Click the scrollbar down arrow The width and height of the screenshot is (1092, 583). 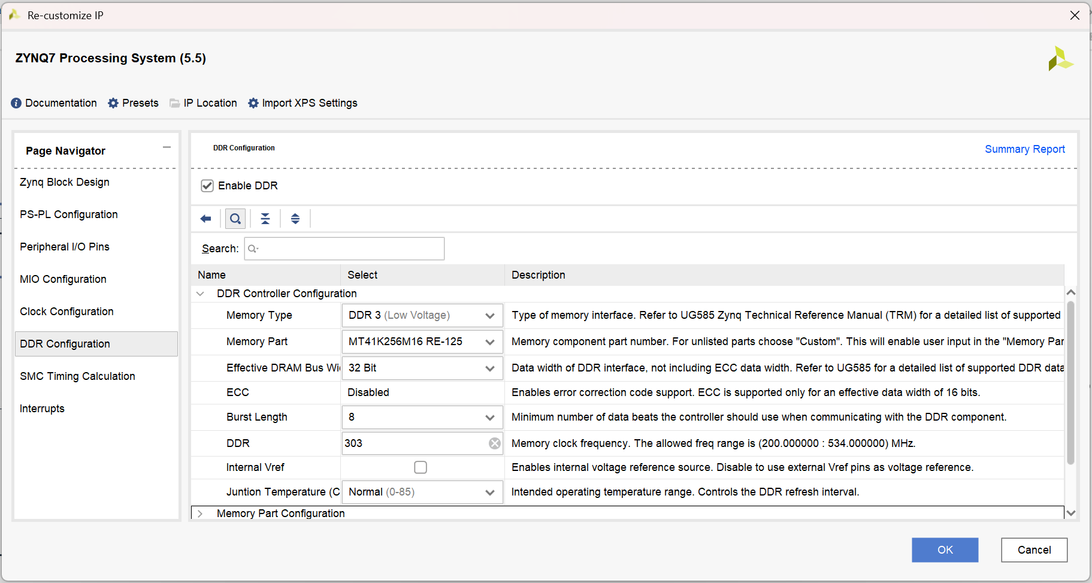click(1071, 513)
